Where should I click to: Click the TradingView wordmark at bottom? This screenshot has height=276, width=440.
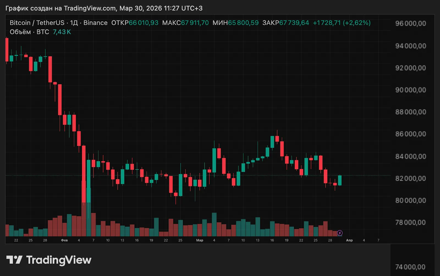tap(59, 260)
